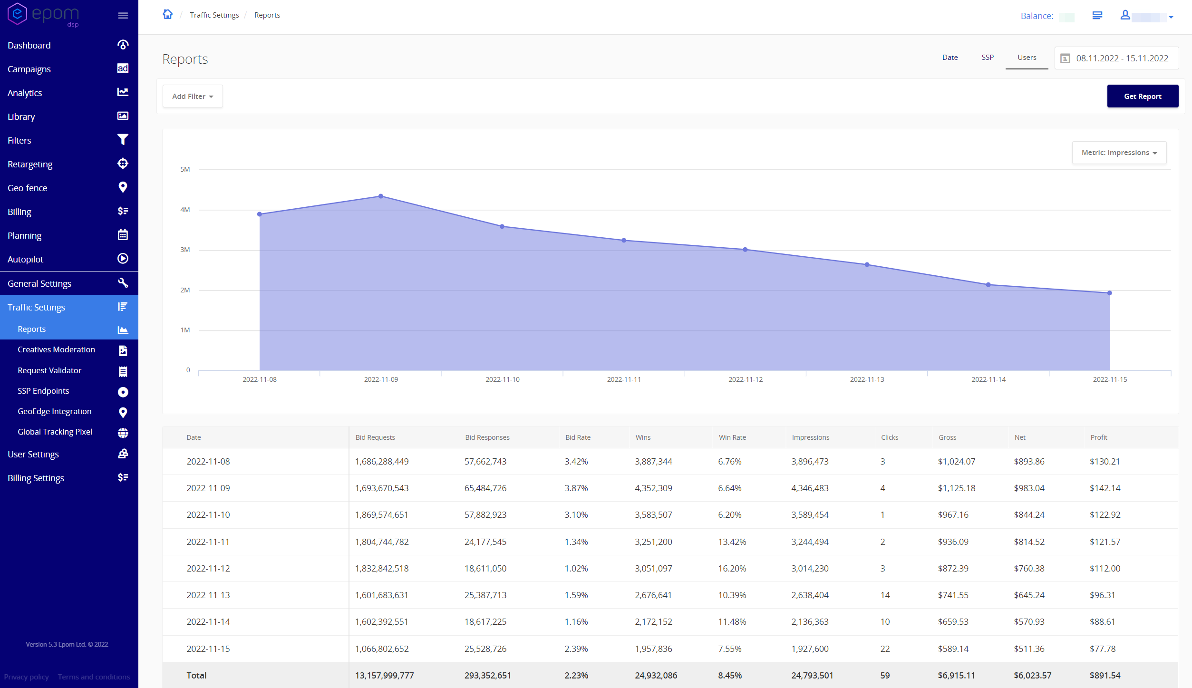Open the Add Filter dropdown
This screenshot has height=688, width=1192.
193,97
